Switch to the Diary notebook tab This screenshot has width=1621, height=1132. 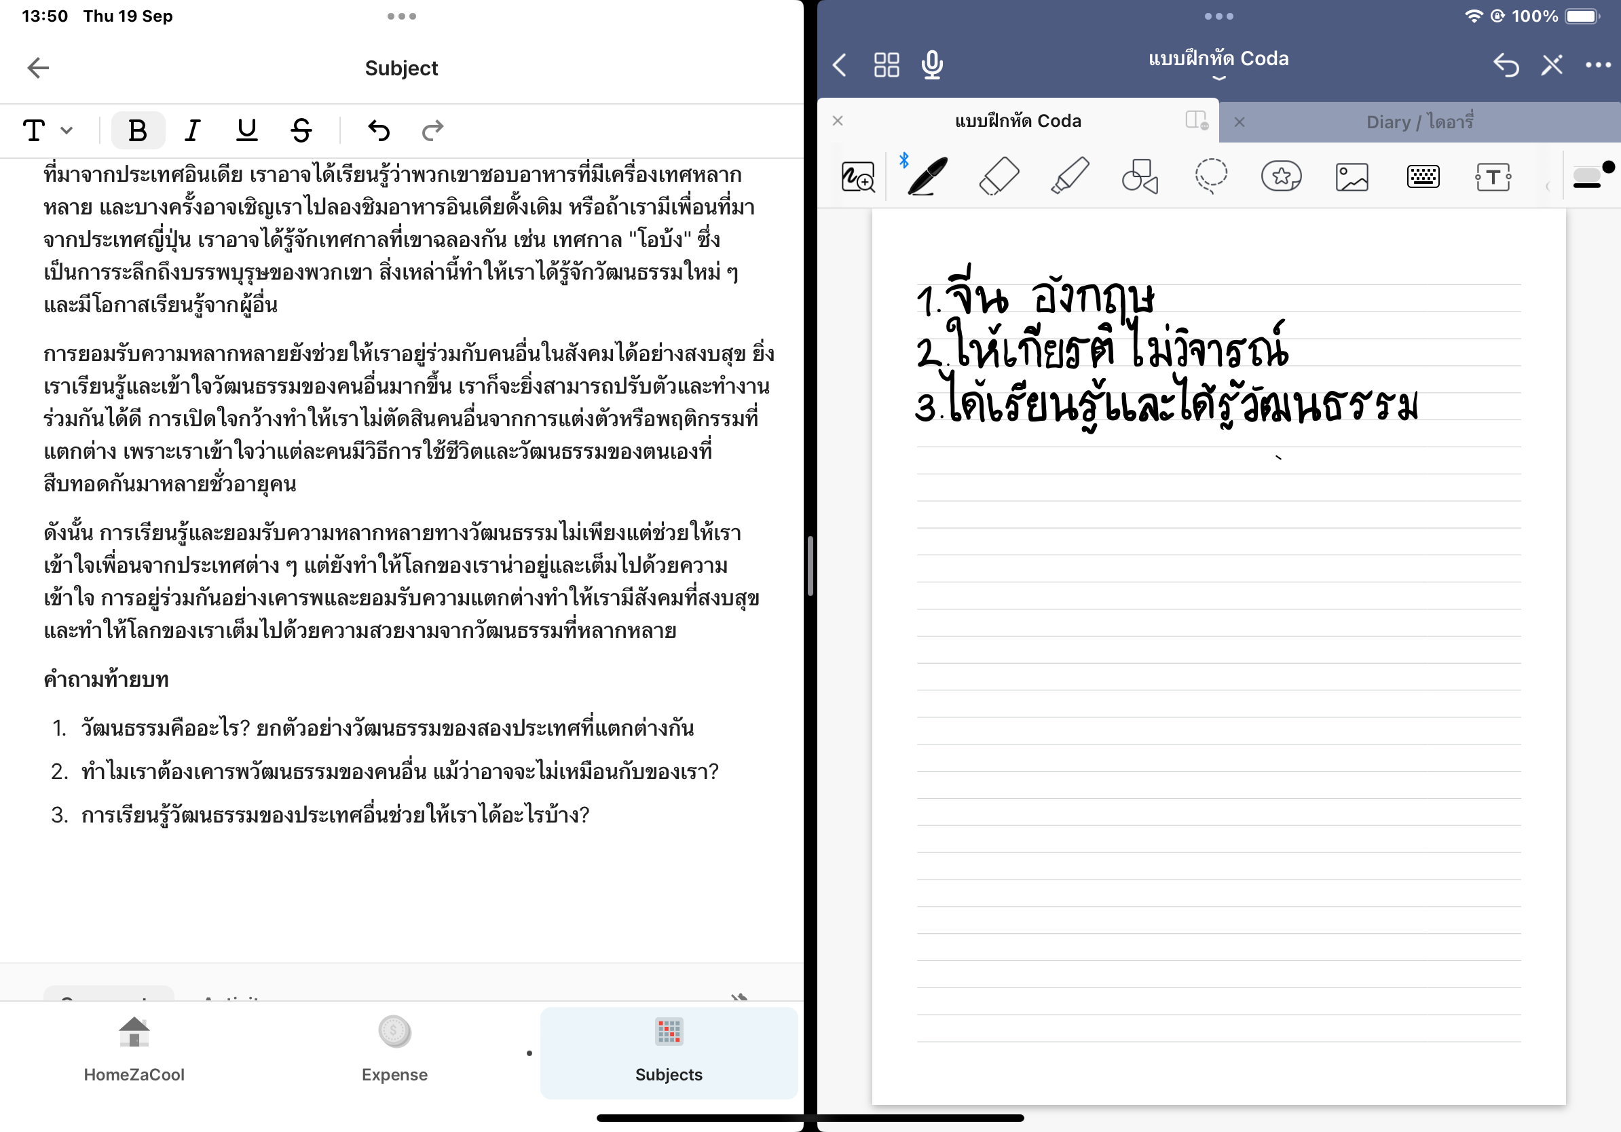pyautogui.click(x=1419, y=121)
